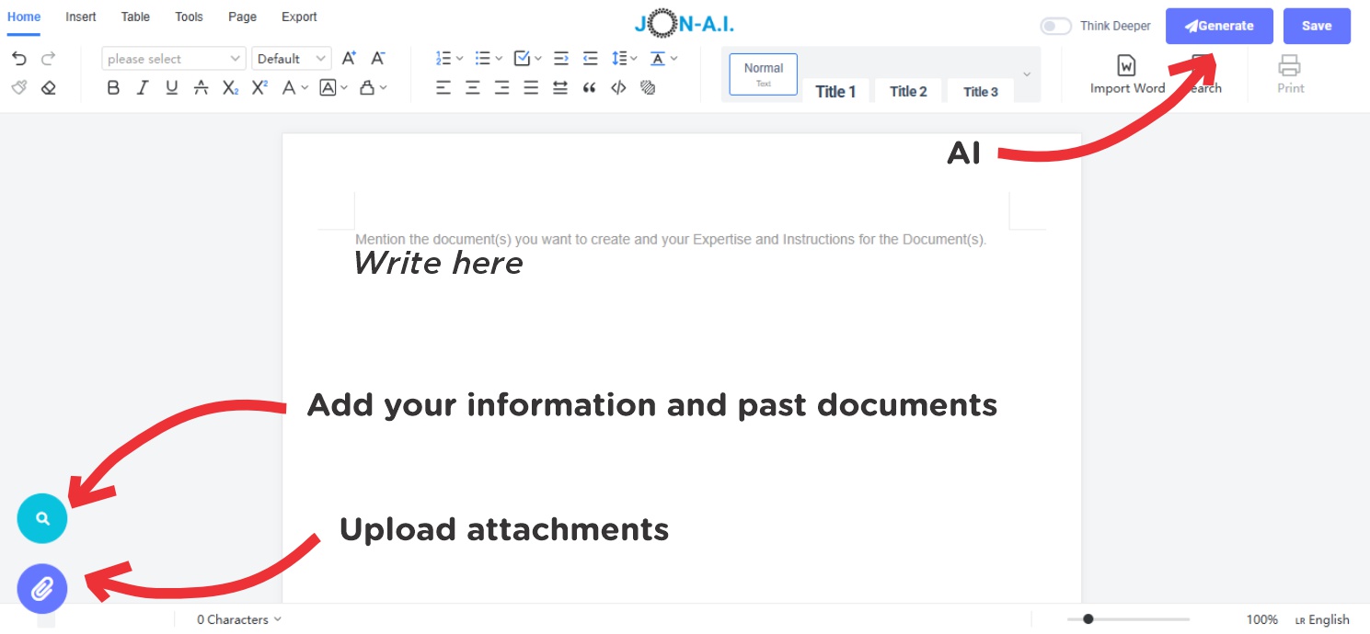Viewport: 1370px width, 634px height.
Task: Open the 0 Characters count dropdown
Action: [x=237, y=619]
